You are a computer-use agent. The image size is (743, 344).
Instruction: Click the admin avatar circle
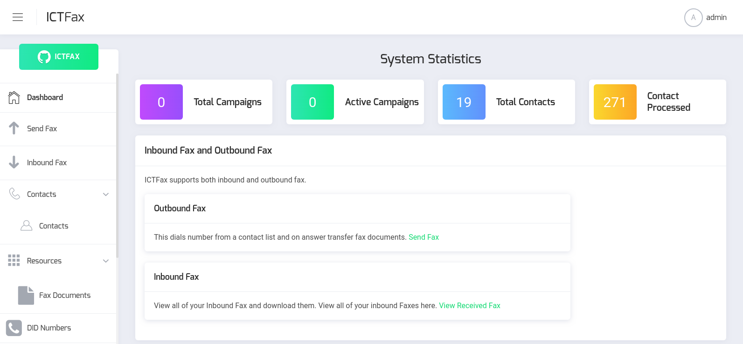coord(693,18)
